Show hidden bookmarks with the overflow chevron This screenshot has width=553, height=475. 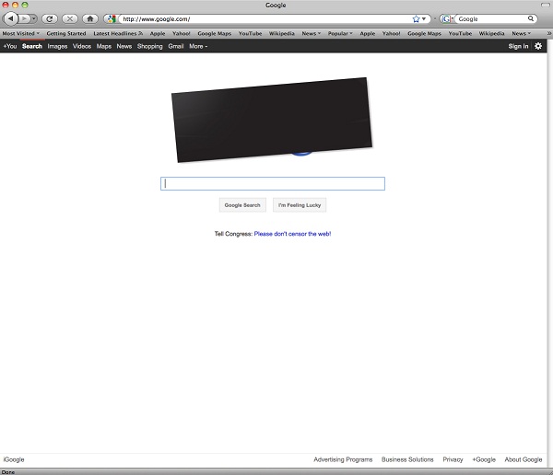click(548, 33)
